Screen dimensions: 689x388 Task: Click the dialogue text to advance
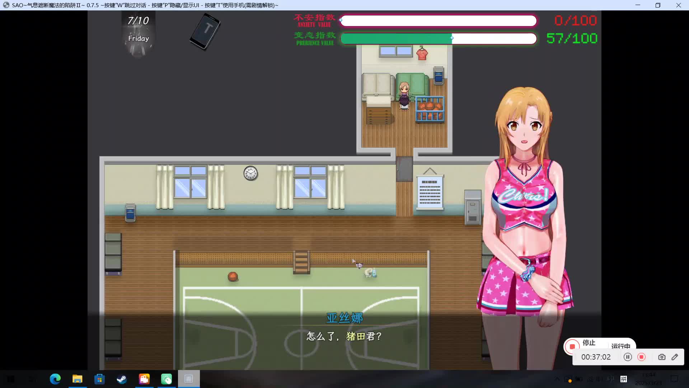pos(344,336)
